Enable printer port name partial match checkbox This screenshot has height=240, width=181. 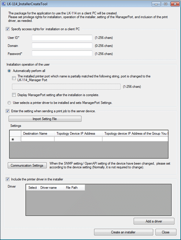coord(14,78)
